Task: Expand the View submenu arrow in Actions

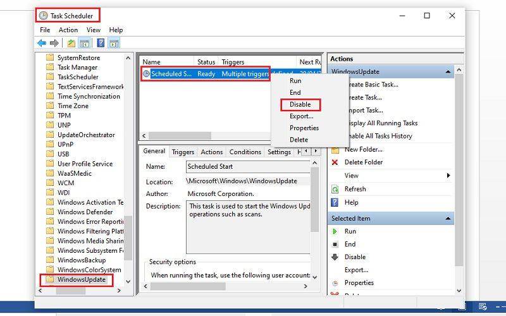Action: (x=448, y=176)
